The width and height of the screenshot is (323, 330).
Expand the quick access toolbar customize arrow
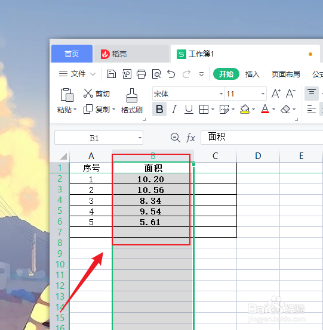(x=201, y=74)
